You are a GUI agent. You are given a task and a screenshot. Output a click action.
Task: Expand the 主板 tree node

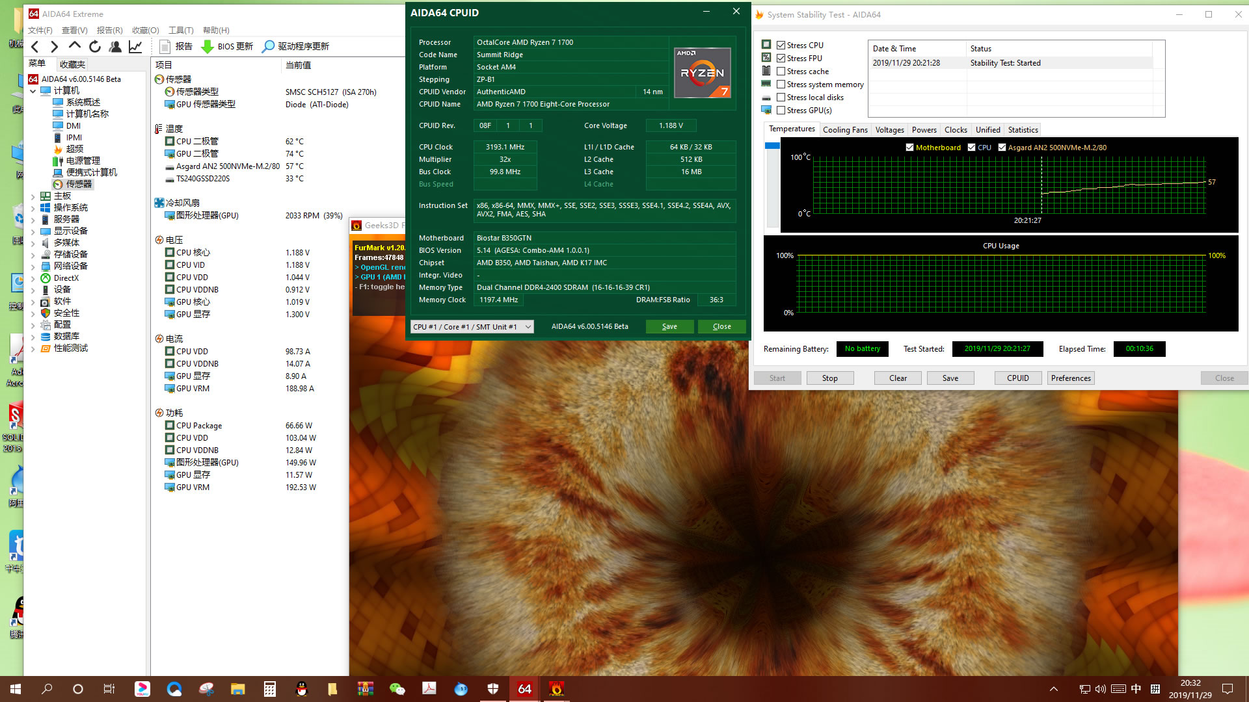33,196
